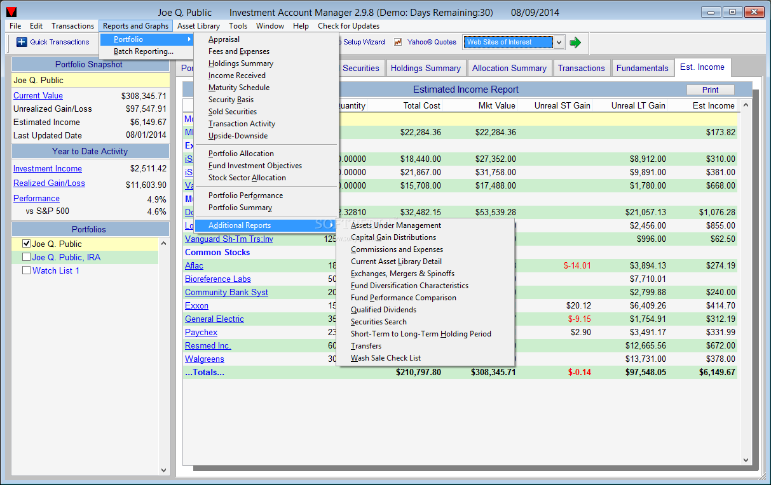Click the Performance link

coord(36,198)
